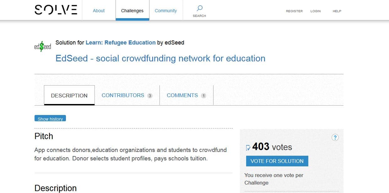Viewport: 389px width, 193px height.
Task: Open the About menu item
Action: coord(99,11)
